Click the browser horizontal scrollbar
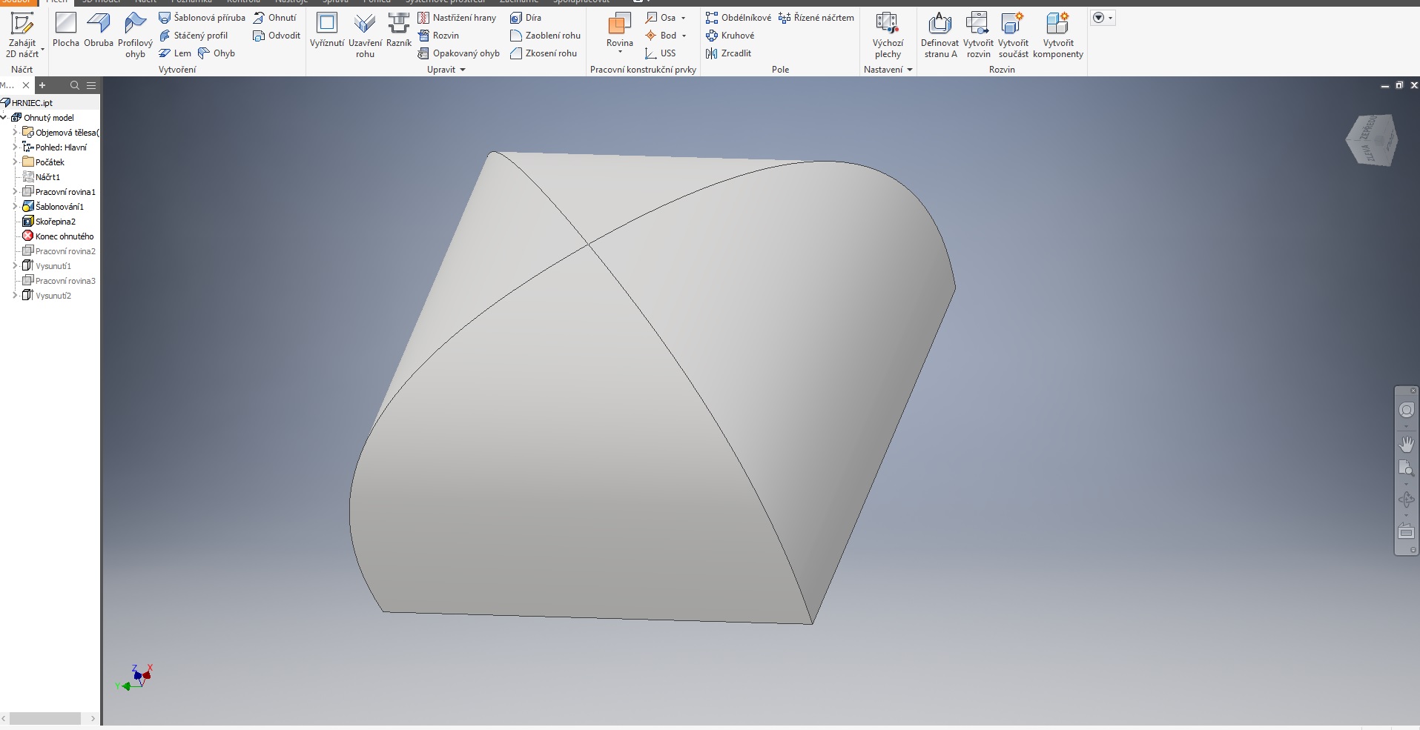This screenshot has height=730, width=1420. click(45, 718)
